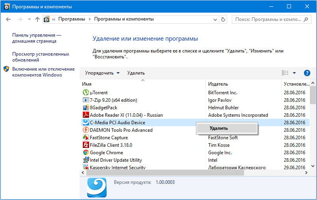The width and height of the screenshot is (317, 200).
Task: Click the refresh button in address bar
Action: [x=224, y=19]
